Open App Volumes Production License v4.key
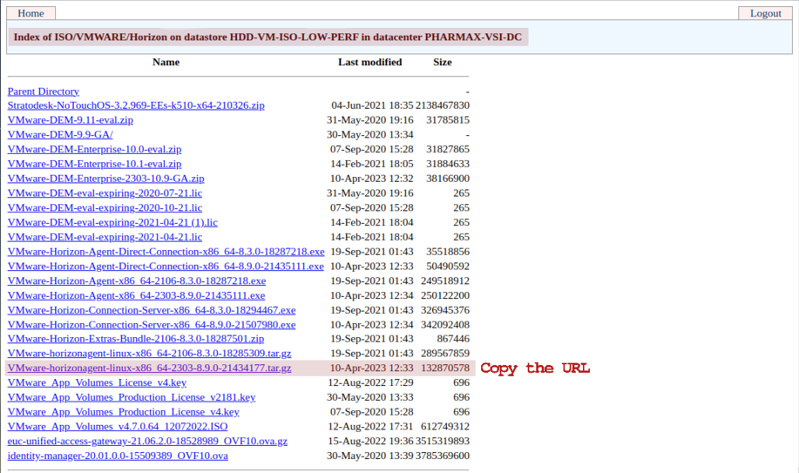799x473 pixels. pyautogui.click(x=124, y=412)
